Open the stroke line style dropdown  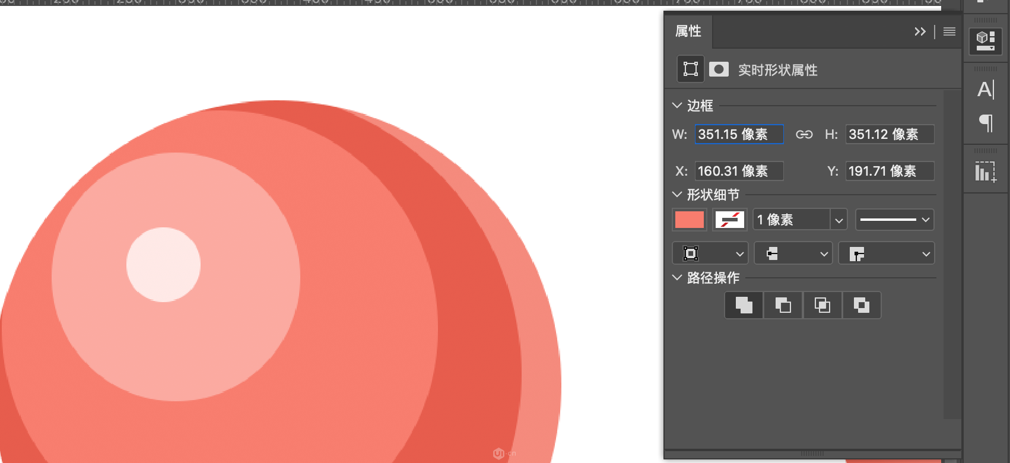tap(895, 220)
